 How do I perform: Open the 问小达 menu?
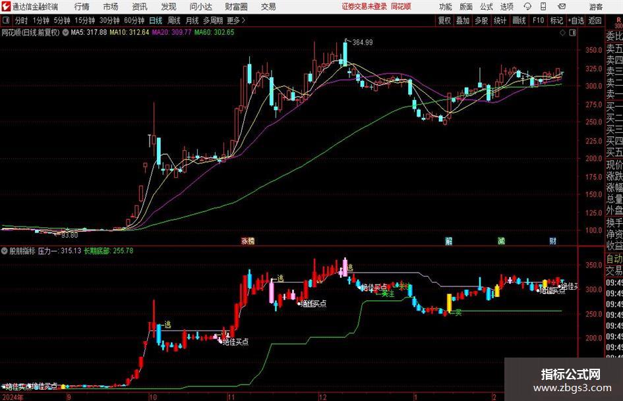pyautogui.click(x=200, y=7)
